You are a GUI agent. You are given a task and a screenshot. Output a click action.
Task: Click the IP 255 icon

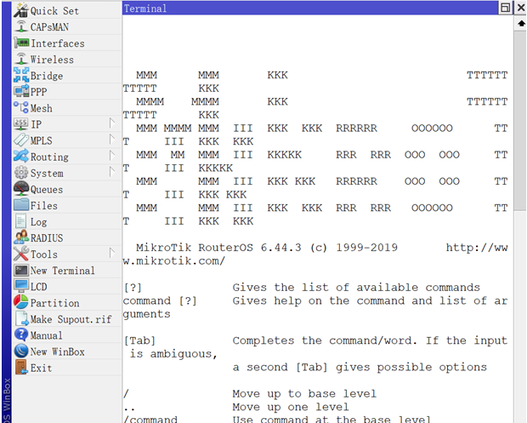(x=21, y=123)
